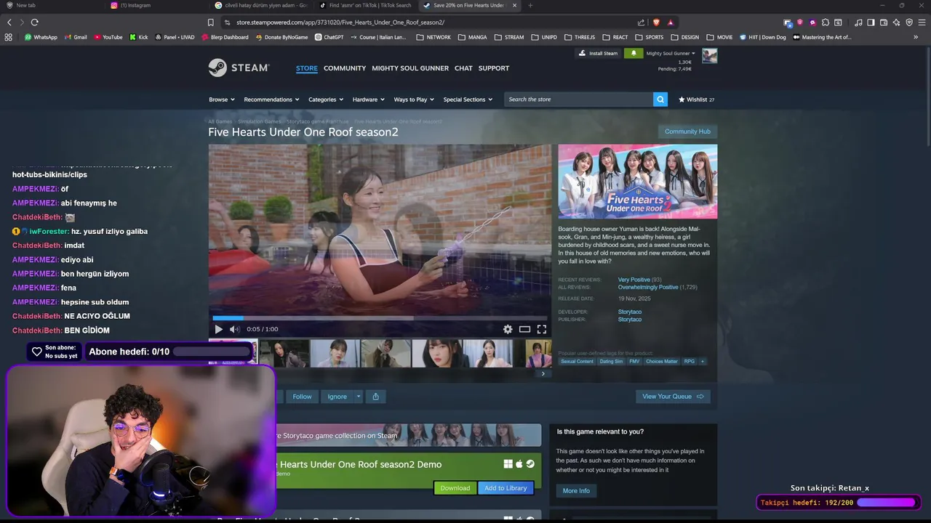Download the season2 demo

(x=455, y=488)
